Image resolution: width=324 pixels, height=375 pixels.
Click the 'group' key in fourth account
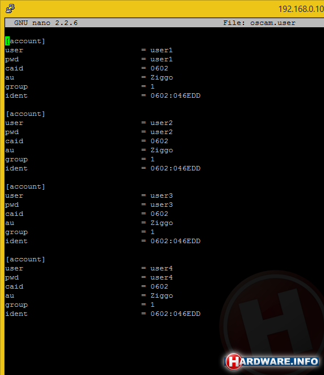(x=16, y=305)
